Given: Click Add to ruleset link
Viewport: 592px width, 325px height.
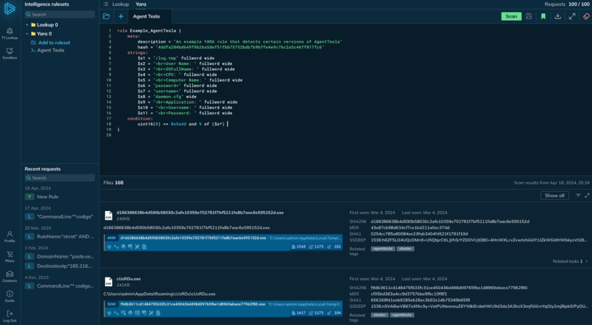Looking at the screenshot, I should pyautogui.click(x=54, y=42).
